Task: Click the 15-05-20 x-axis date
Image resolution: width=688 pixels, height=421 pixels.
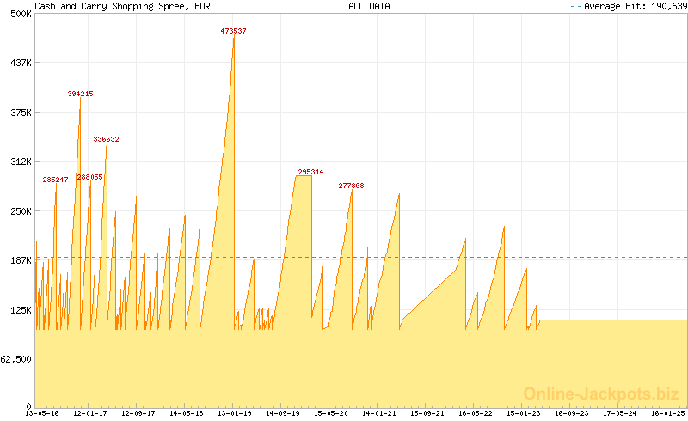Action: click(331, 413)
